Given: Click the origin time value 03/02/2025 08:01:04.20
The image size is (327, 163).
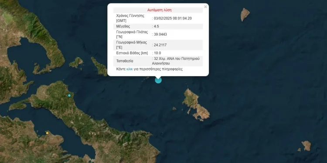Looking at the screenshot, I should [172, 18].
